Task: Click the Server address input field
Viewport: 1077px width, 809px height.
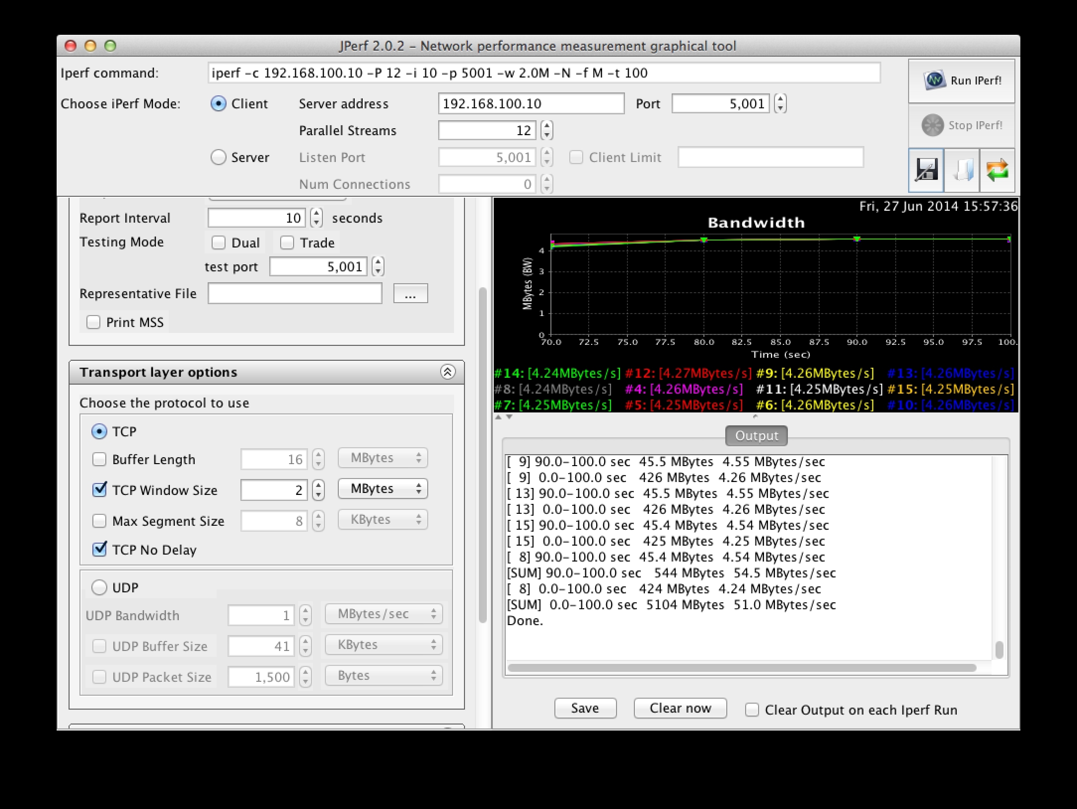Action: click(531, 103)
